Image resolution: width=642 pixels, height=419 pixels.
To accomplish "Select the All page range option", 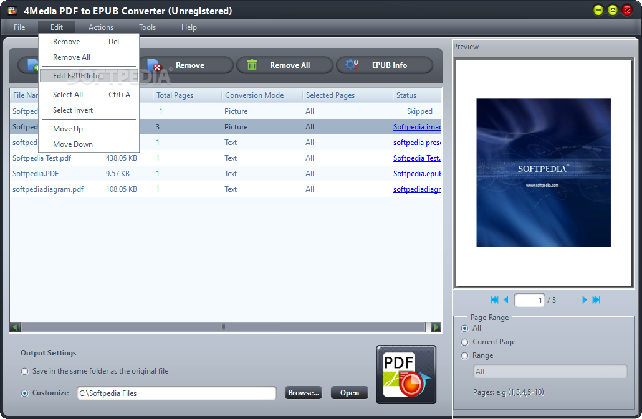I will (465, 328).
